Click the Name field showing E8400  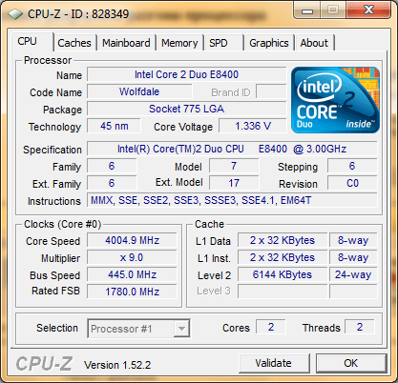tap(187, 74)
